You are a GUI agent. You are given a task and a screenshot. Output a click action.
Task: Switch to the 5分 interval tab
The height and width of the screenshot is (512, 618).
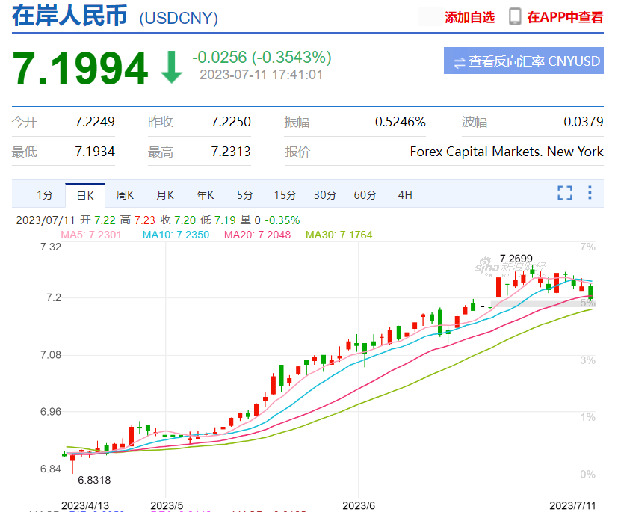pos(245,195)
